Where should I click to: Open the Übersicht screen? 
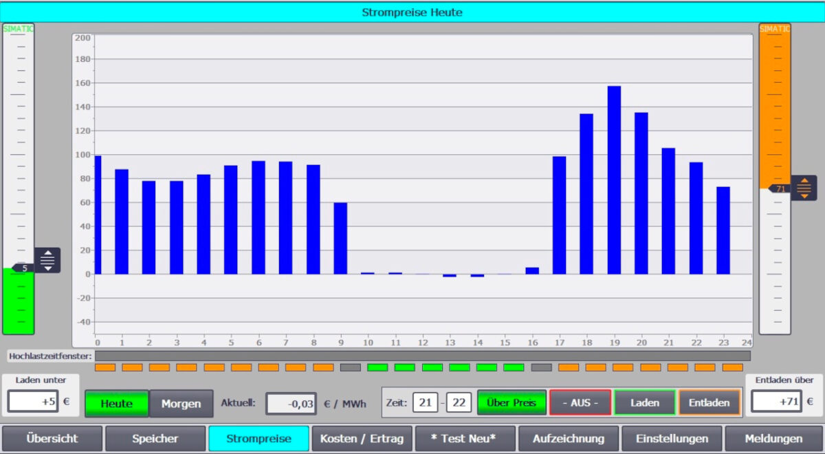(x=52, y=438)
